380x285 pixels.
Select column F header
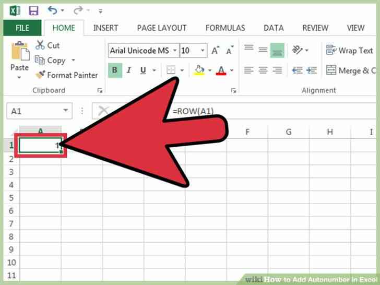247,132
